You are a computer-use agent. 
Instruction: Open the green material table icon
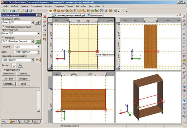[38, 42]
